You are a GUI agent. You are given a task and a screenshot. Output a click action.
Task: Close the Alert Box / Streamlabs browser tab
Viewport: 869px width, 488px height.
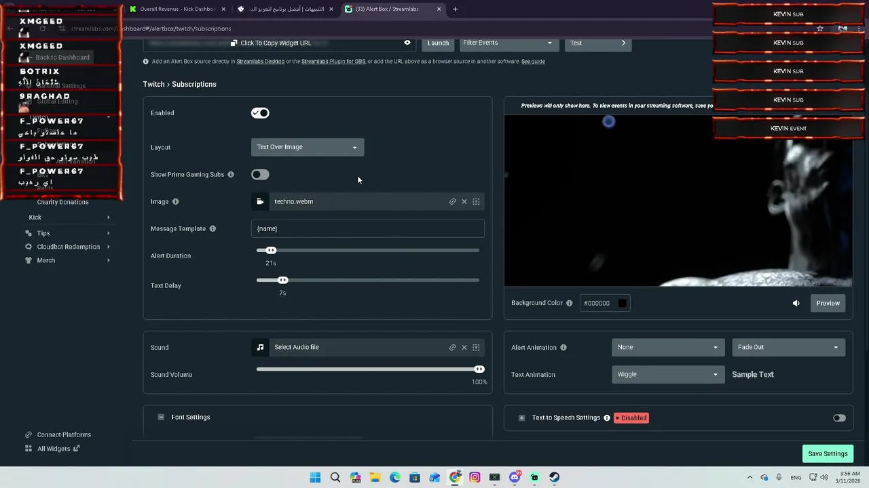click(439, 9)
